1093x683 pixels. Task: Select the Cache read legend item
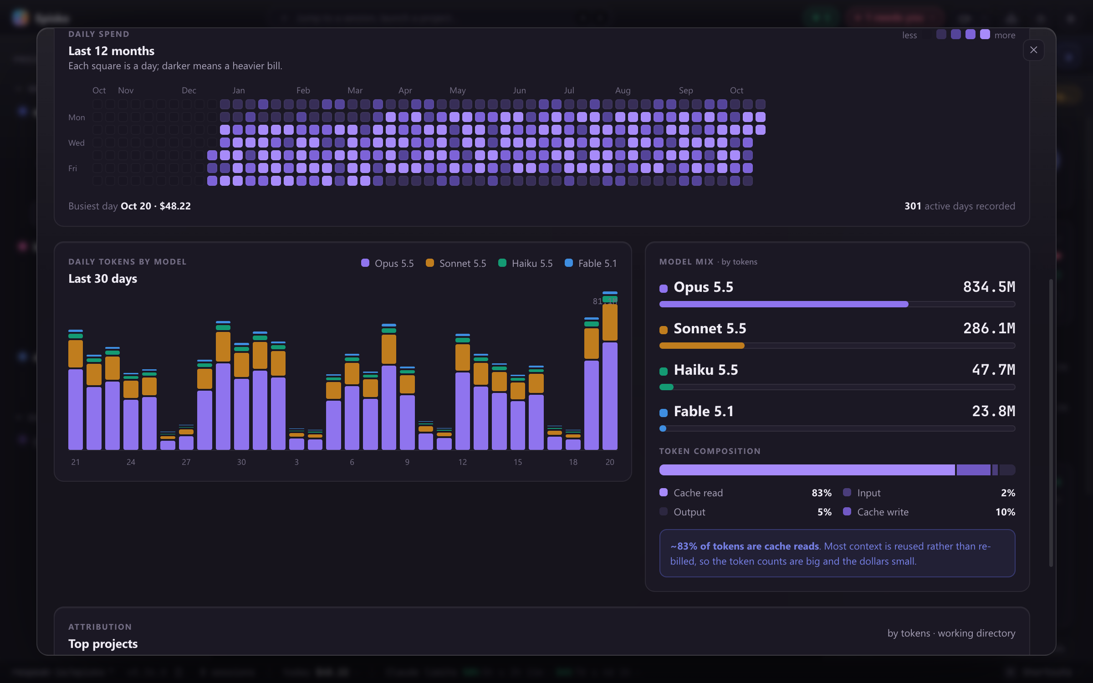click(745, 493)
